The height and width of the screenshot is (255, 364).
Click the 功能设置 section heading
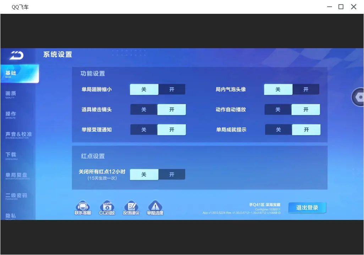point(93,73)
